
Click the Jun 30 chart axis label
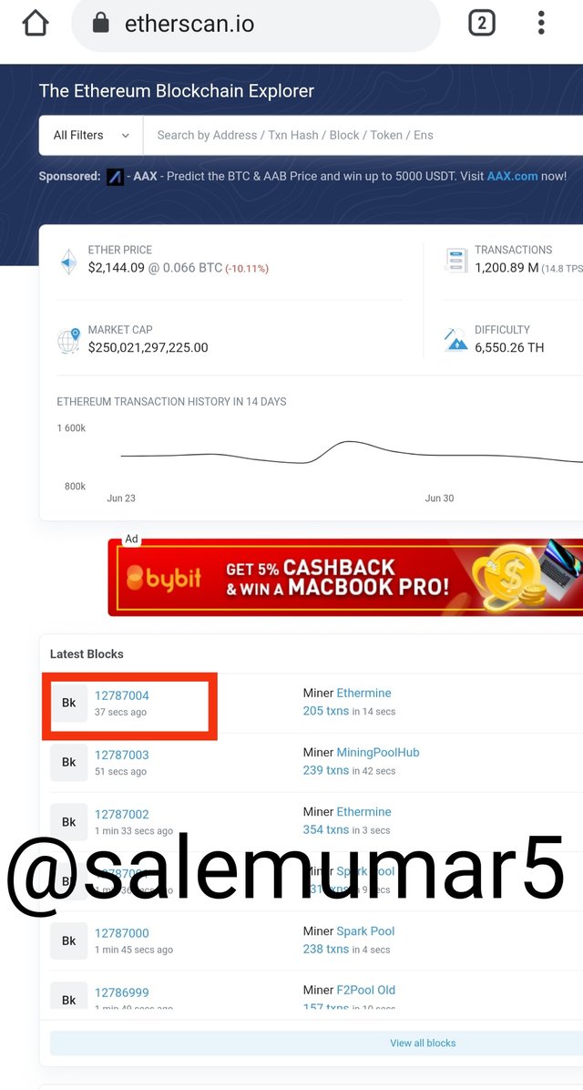439,499
